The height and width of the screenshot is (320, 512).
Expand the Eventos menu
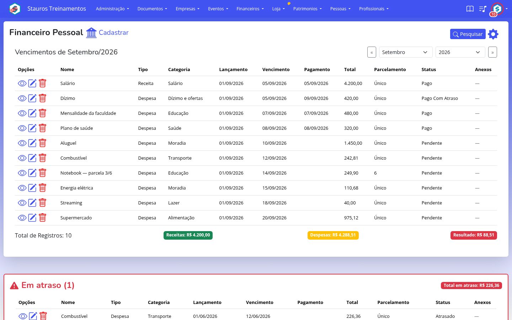[x=218, y=9]
